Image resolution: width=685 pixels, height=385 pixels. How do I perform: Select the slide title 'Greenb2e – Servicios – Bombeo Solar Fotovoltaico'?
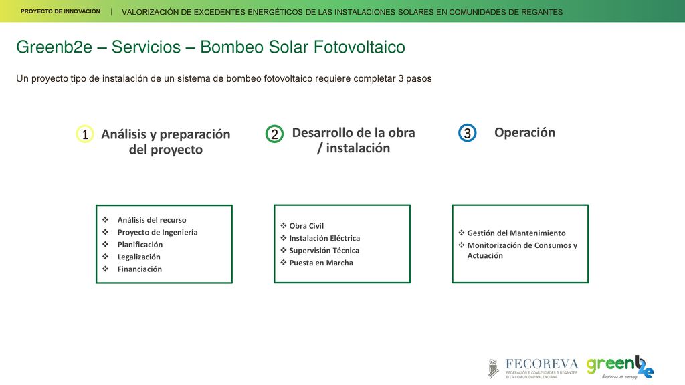point(211,47)
